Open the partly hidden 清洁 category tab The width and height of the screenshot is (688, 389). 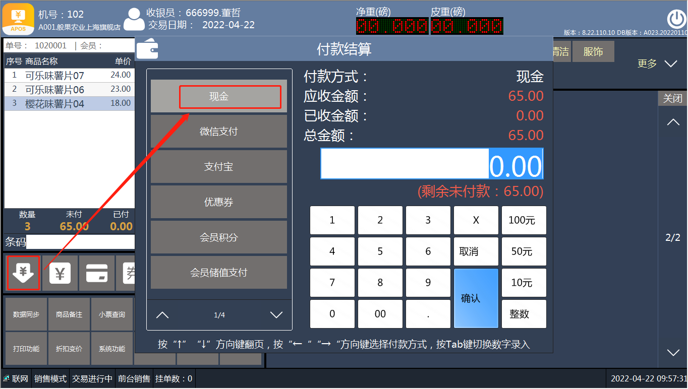point(562,51)
